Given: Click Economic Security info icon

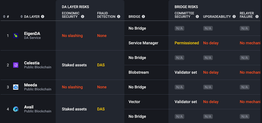Looking at the screenshot, I should [x=82, y=16].
